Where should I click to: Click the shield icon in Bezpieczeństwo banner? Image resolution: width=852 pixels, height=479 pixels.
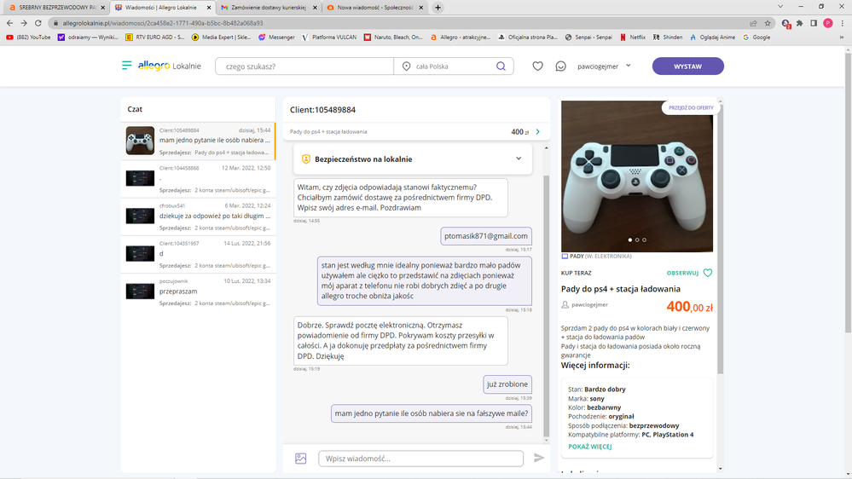[x=306, y=159]
